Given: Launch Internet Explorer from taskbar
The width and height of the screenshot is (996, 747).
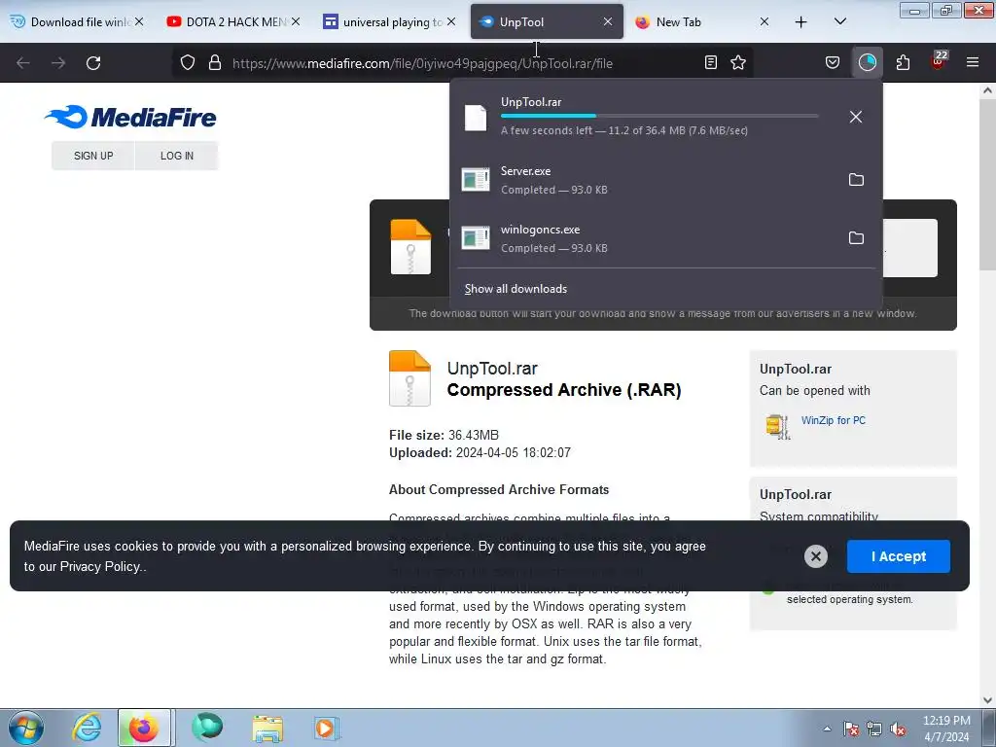Looking at the screenshot, I should pyautogui.click(x=87, y=728).
